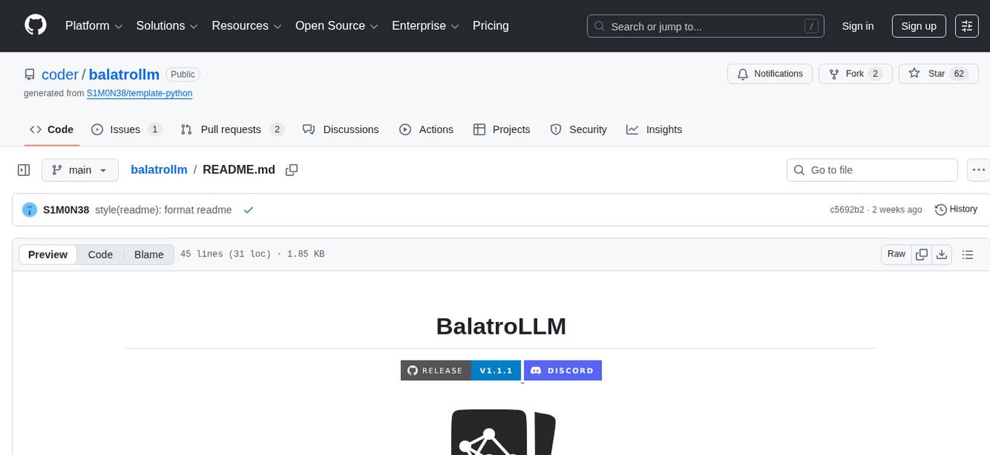Screen dimensions: 990x455
Task: Open the S1M0N38/template-python link
Action: tap(139, 93)
